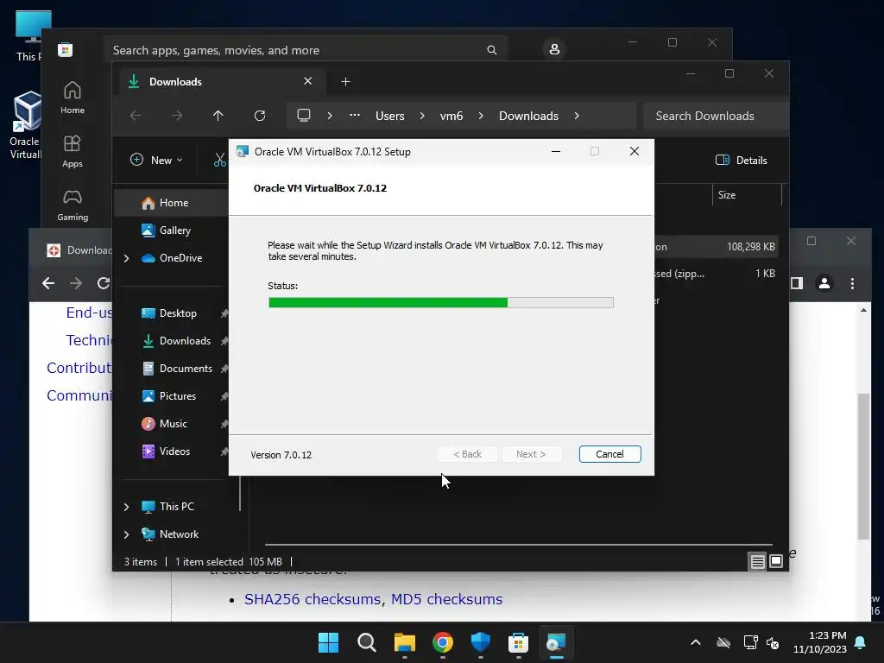Click the Explorer Back arrow
The height and width of the screenshot is (663, 884).
click(x=136, y=116)
